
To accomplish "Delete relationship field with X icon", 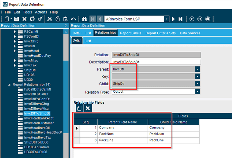I will (x=87, y=108).
